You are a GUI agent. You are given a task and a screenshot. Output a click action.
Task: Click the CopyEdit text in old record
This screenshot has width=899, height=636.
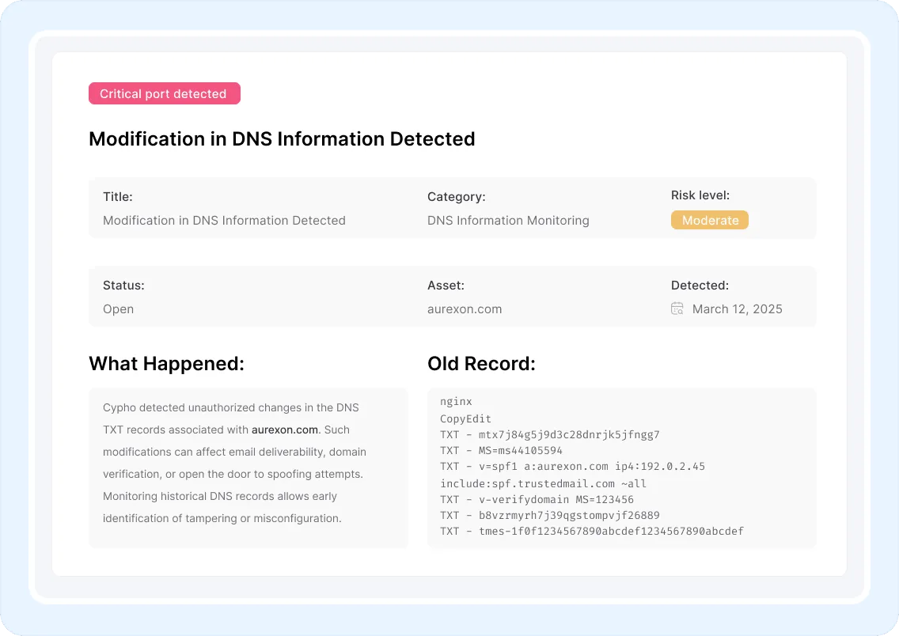[465, 418]
